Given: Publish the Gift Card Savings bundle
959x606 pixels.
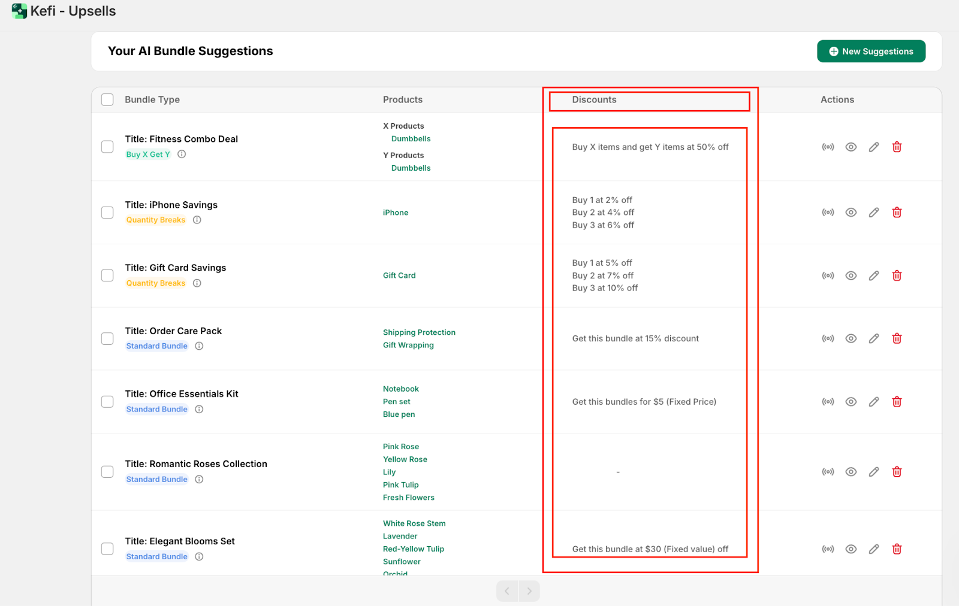Looking at the screenshot, I should click(828, 275).
